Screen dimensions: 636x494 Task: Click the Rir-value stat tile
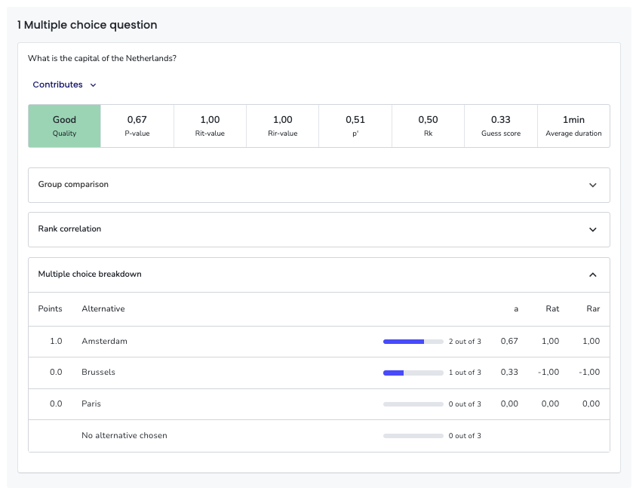pyautogui.click(x=282, y=126)
